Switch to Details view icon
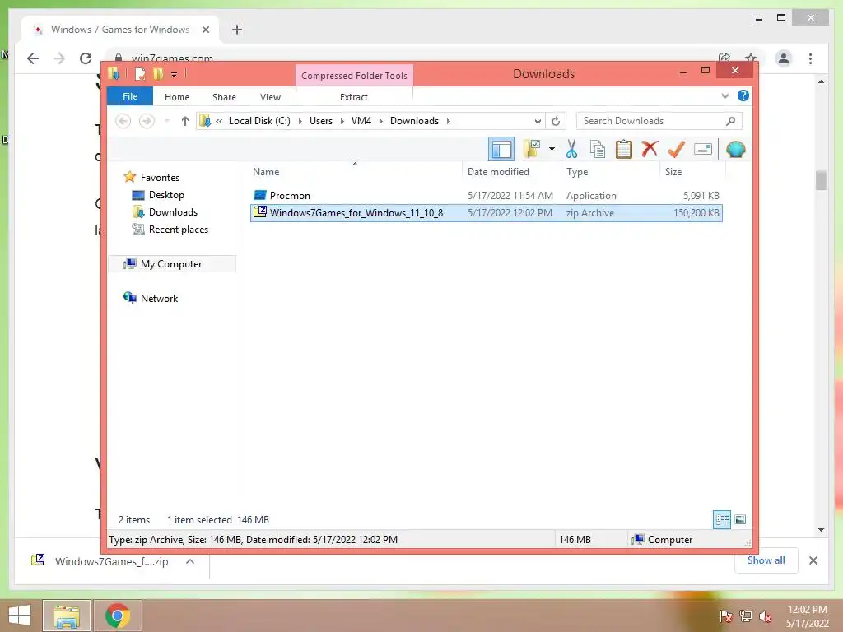The width and height of the screenshot is (843, 632). click(721, 519)
